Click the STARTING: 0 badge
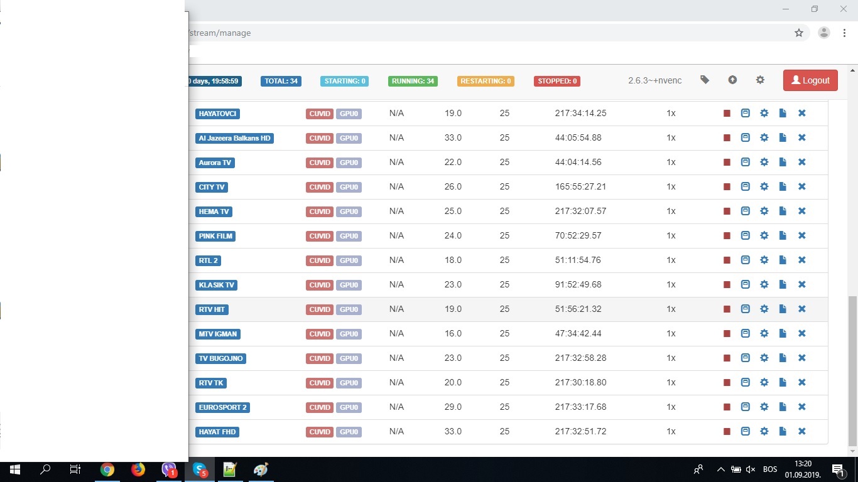The width and height of the screenshot is (858, 482). pos(344,81)
